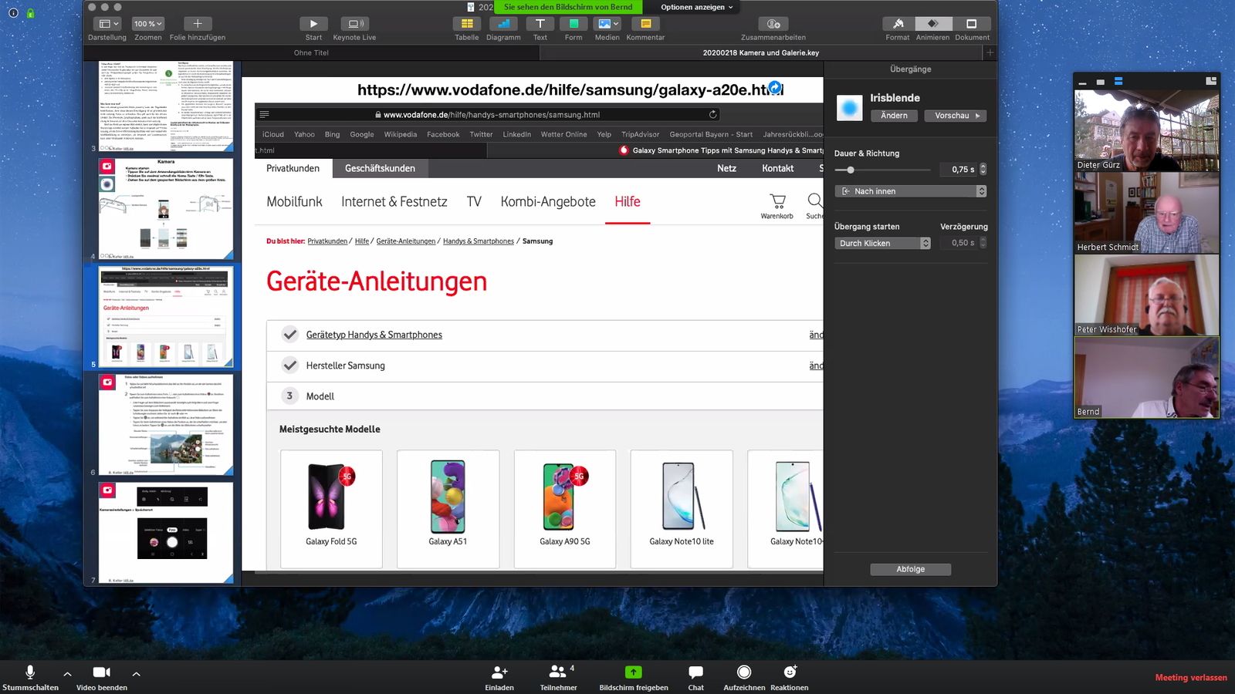Screen dimensions: 1235x694
Task: Click checkmark next to Gerätetyp row
Action: click(290, 334)
